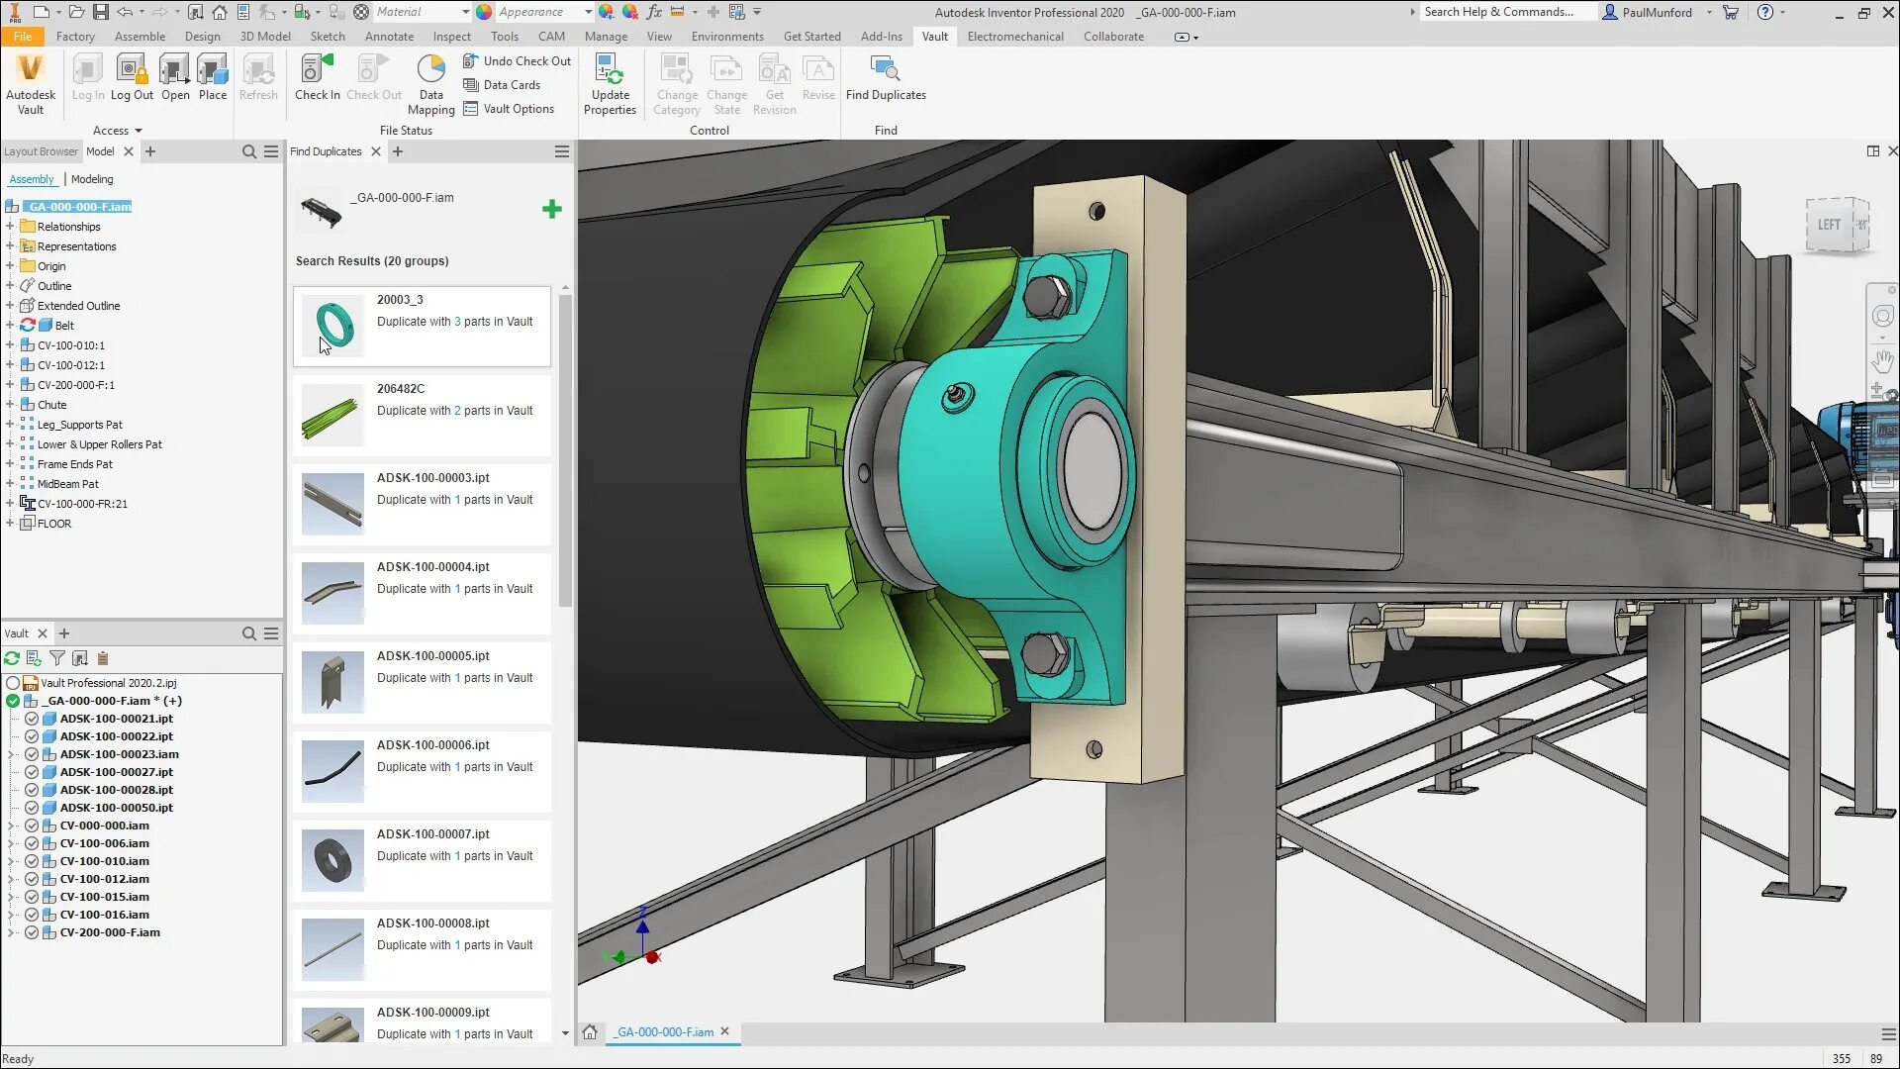The height and width of the screenshot is (1069, 1900).
Task: Add new tab next to Vault browser
Action: 64,633
